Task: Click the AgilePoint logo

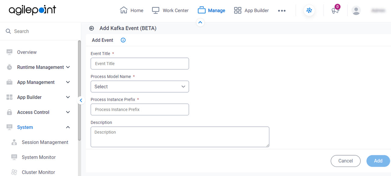Action: point(32,10)
